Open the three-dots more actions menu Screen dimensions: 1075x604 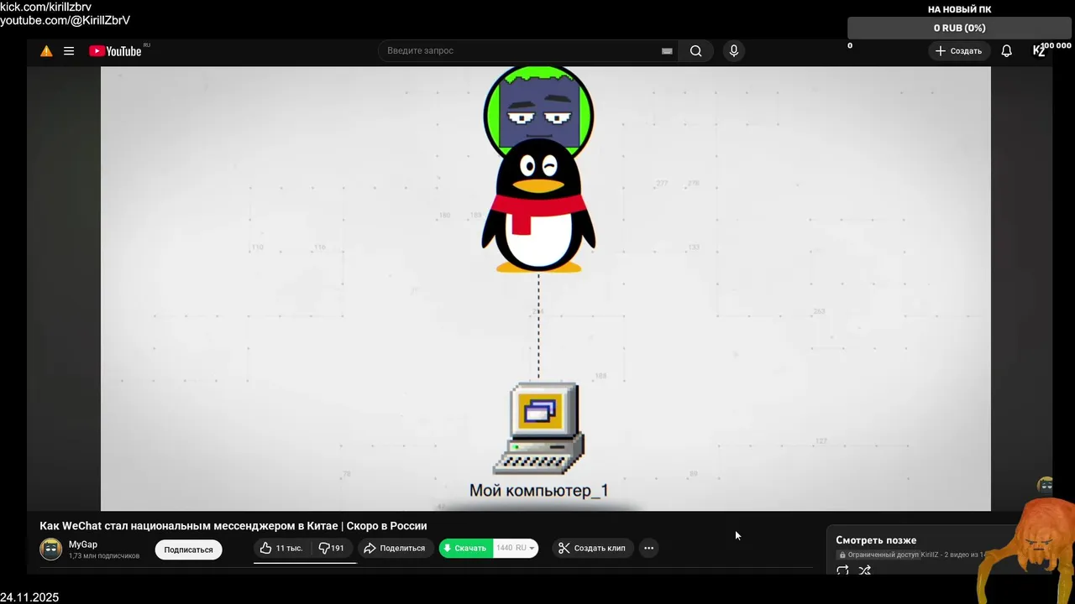click(648, 548)
